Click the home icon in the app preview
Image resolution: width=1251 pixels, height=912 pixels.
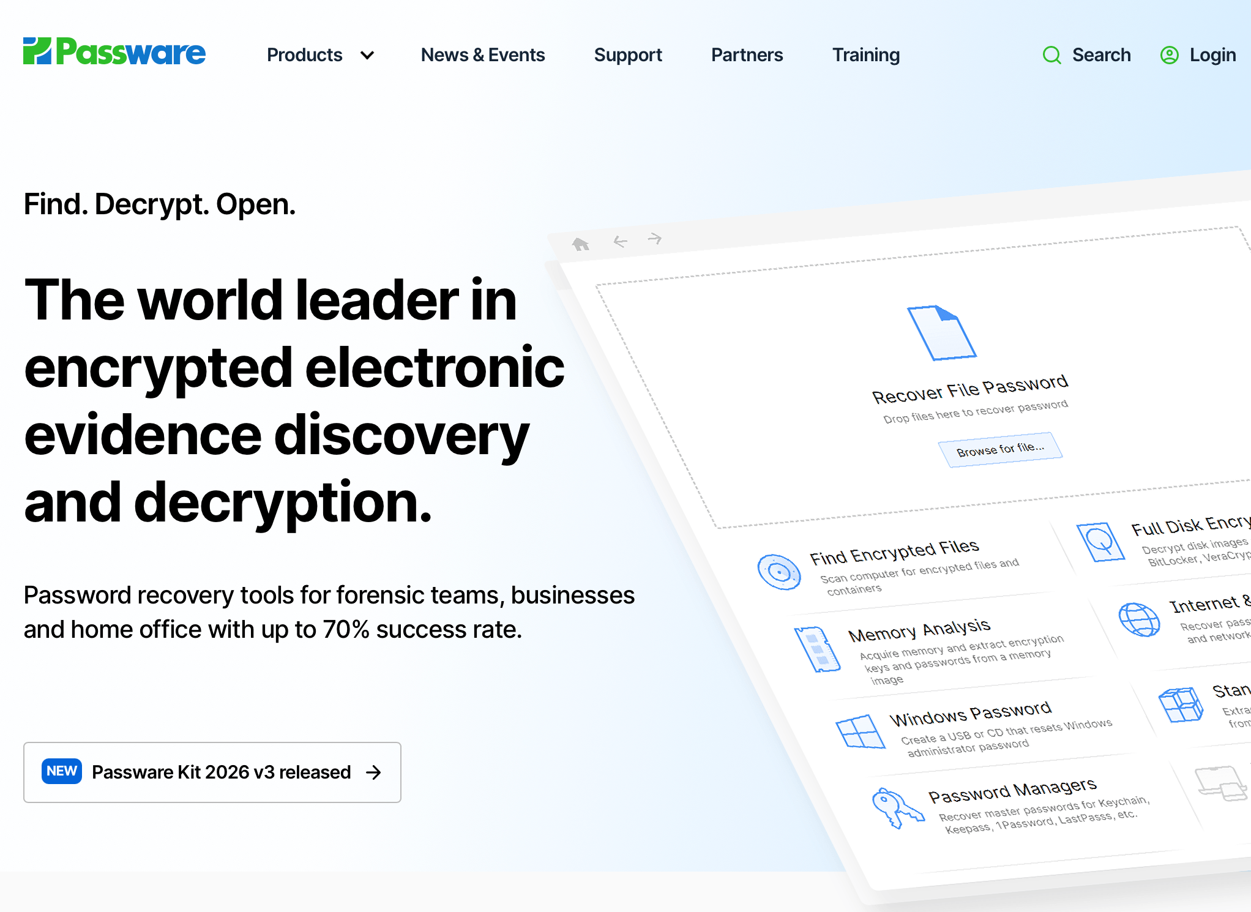pyautogui.click(x=580, y=245)
